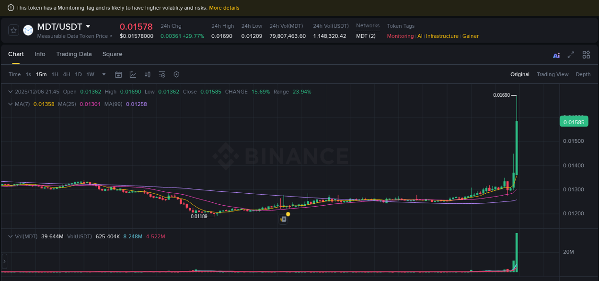The height and width of the screenshot is (281, 599).
Task: Open the Square tab
Action: (112, 54)
